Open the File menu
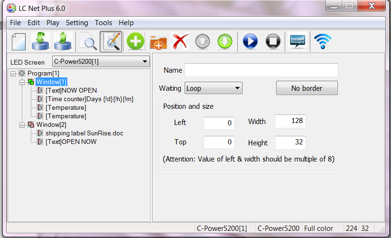The height and width of the screenshot is (238, 391). pyautogui.click(x=15, y=23)
